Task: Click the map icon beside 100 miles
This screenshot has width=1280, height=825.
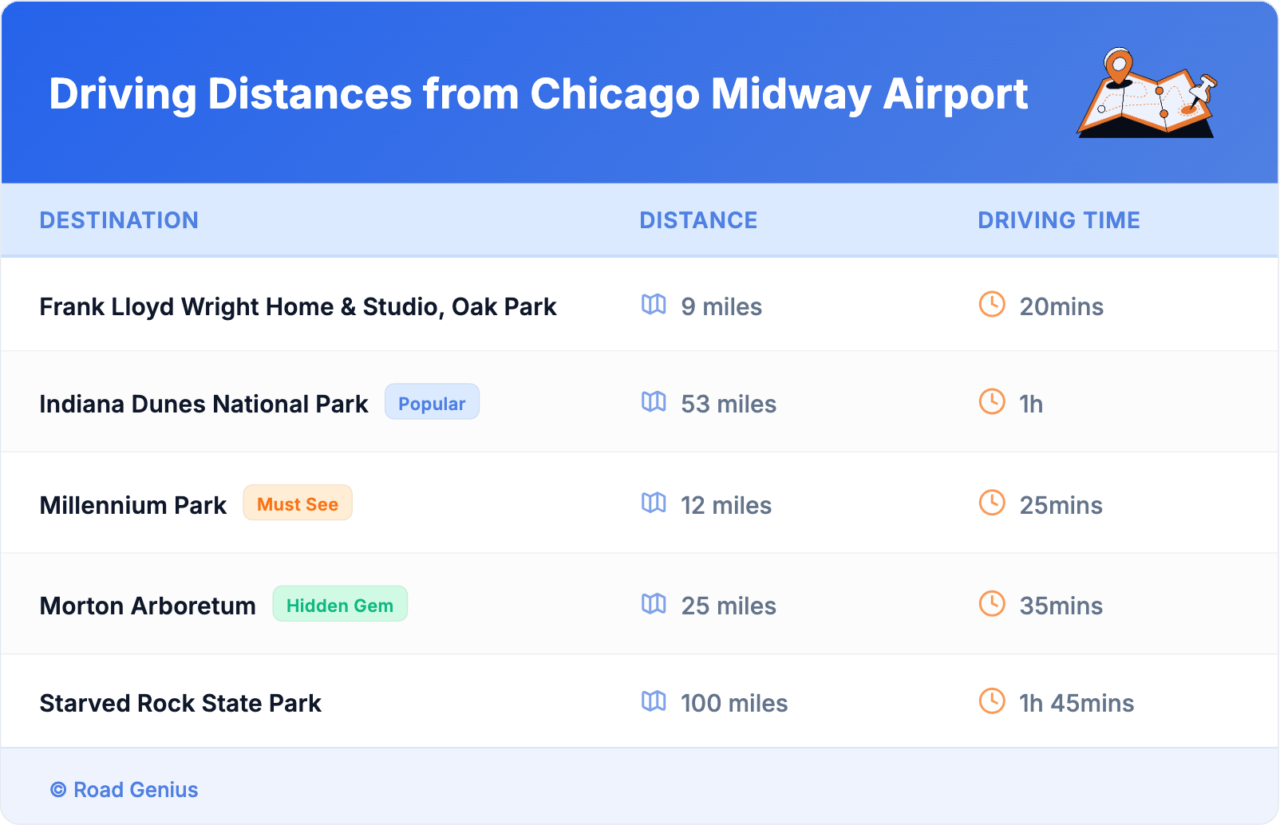Action: tap(654, 701)
